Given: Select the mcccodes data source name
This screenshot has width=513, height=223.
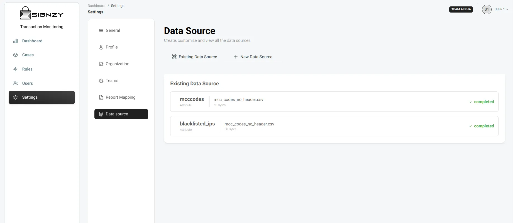Looking at the screenshot, I should click(x=192, y=99).
